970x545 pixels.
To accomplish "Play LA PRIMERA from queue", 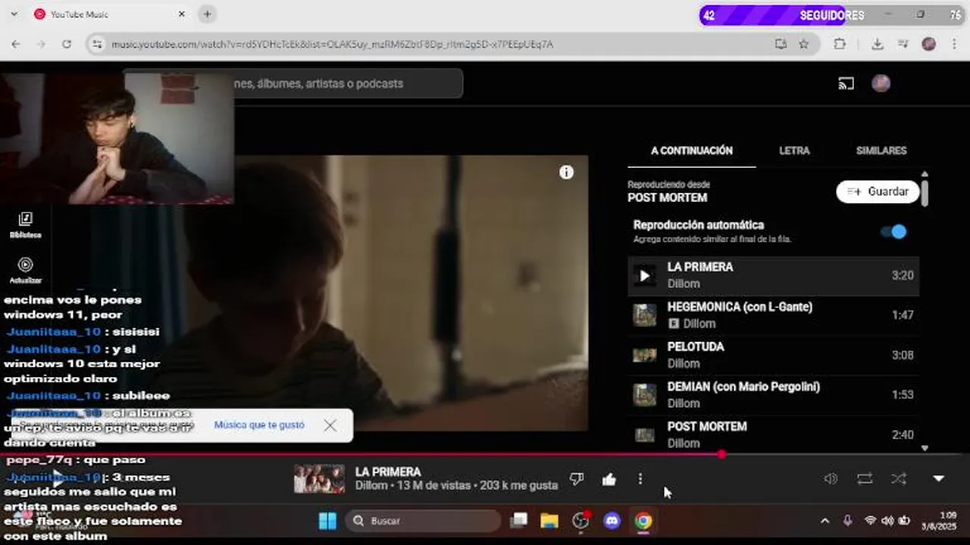I will click(644, 276).
